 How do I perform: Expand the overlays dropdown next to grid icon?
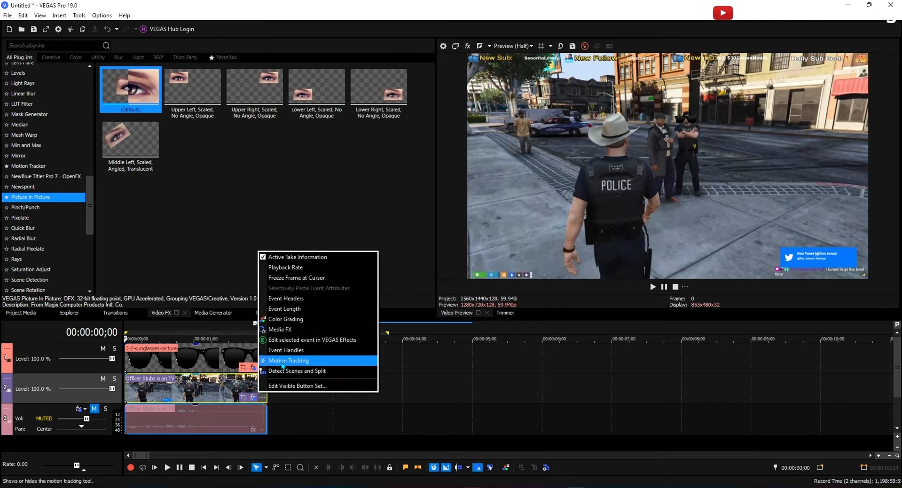(x=550, y=46)
